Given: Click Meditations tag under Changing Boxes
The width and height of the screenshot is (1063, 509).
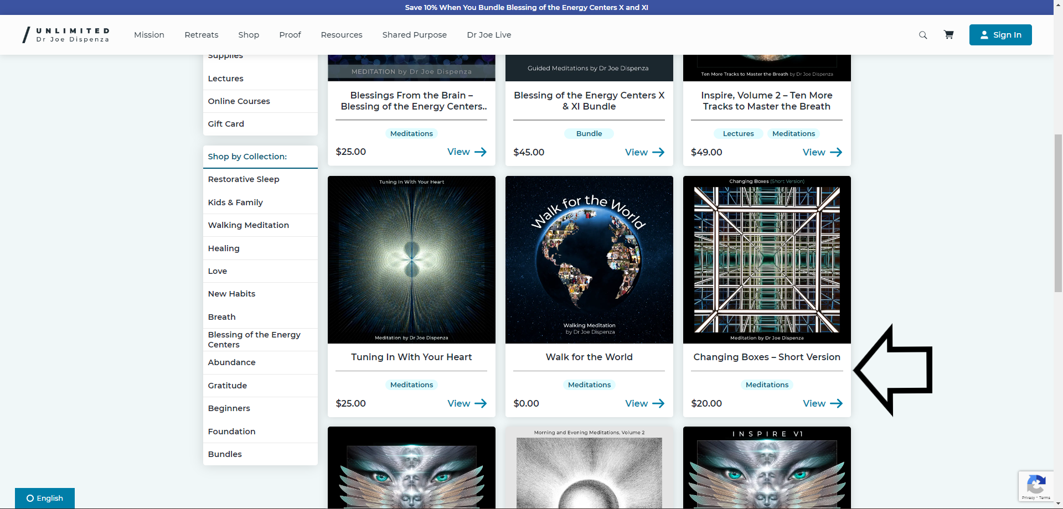Looking at the screenshot, I should click(767, 385).
